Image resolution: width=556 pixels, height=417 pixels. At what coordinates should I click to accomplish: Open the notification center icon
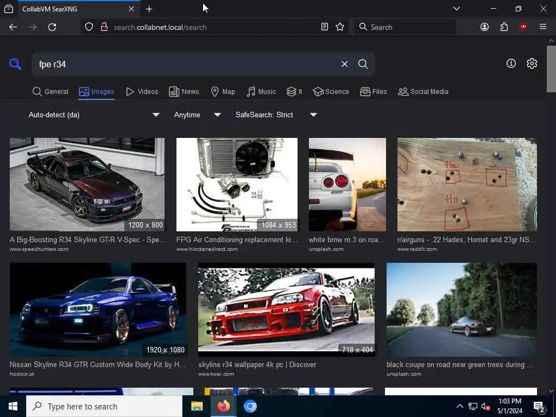click(x=539, y=407)
